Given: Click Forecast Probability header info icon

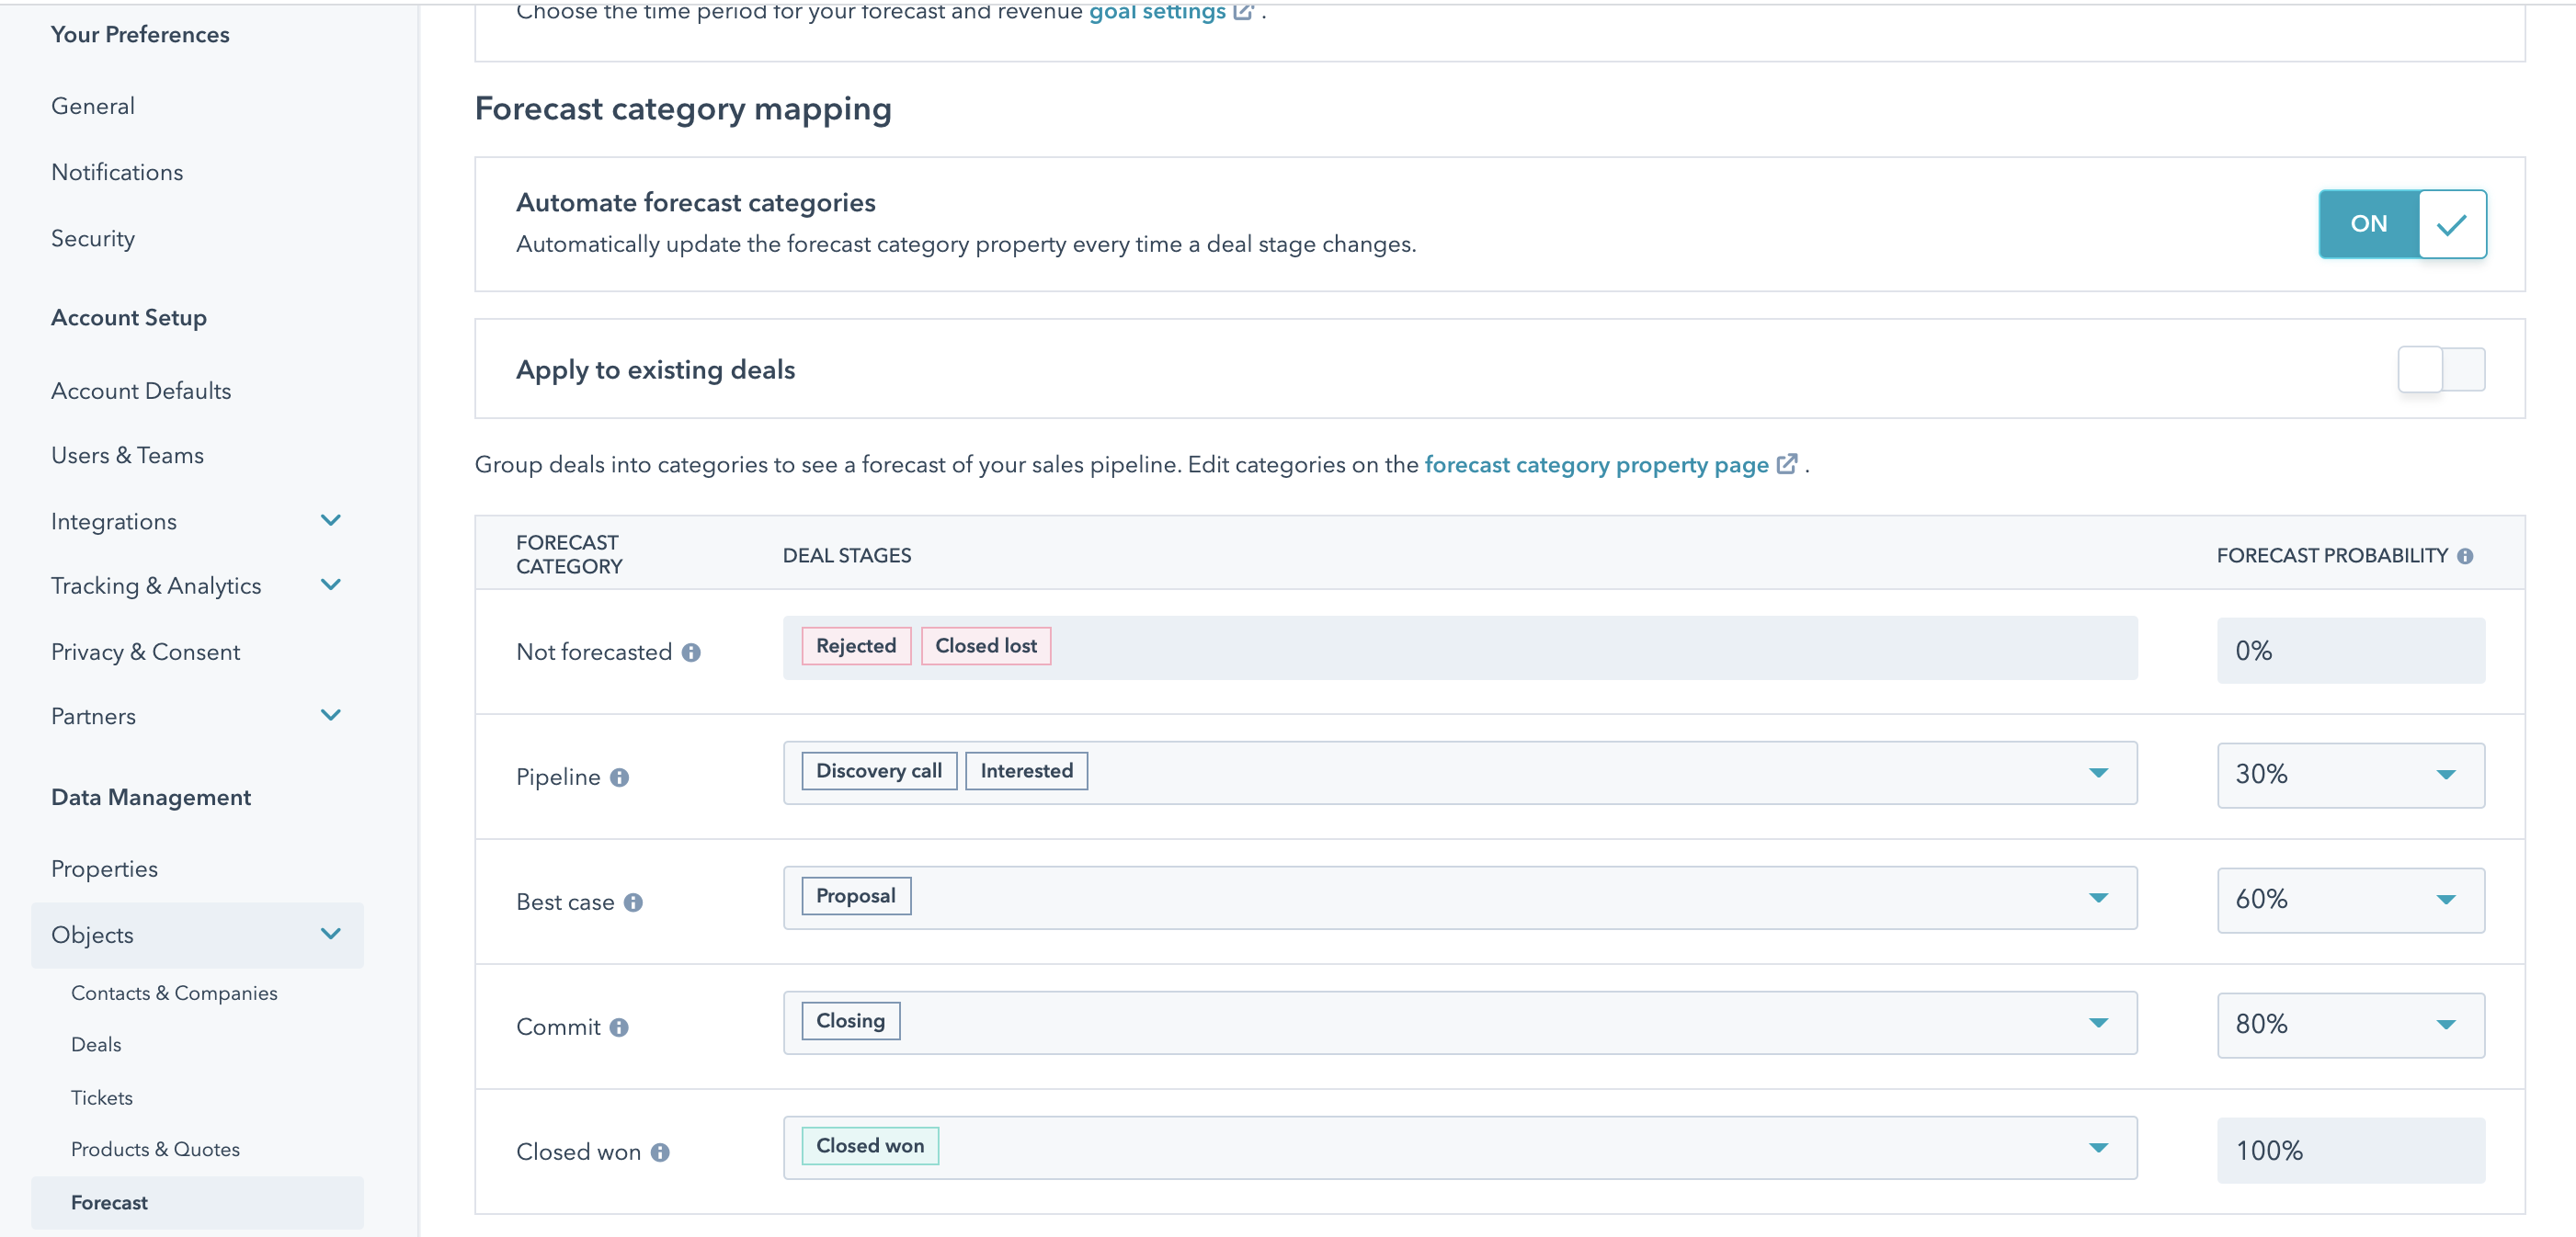Looking at the screenshot, I should pos(2465,557).
